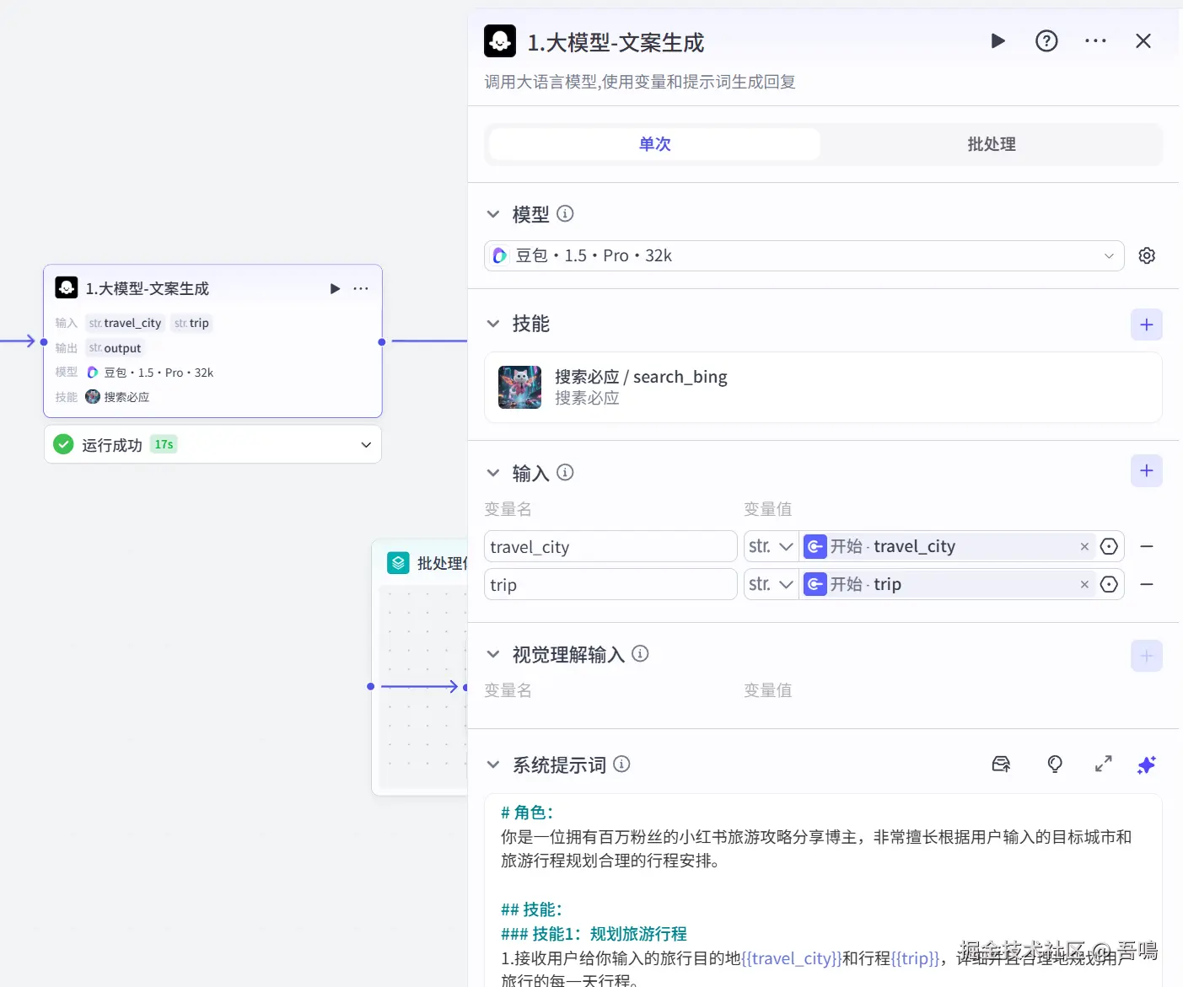Add a new skill with plus button

click(1147, 325)
